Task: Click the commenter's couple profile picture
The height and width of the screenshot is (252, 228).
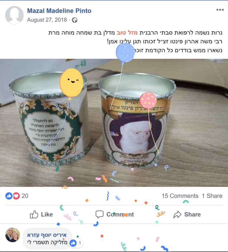Action: tap(12, 235)
